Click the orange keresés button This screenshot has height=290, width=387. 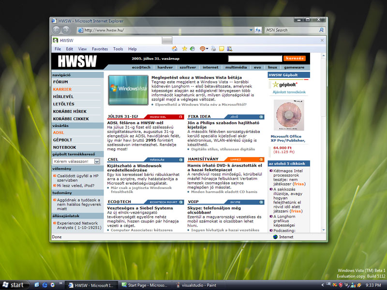point(295,58)
